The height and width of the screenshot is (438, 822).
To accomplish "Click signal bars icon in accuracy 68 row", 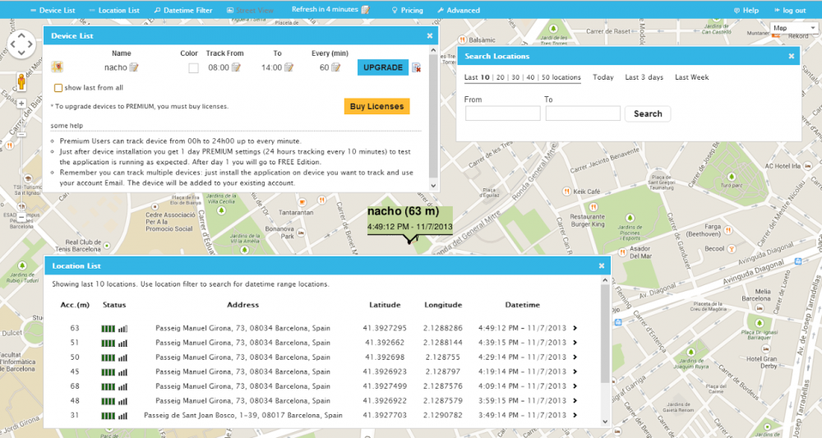I will 122,387.
